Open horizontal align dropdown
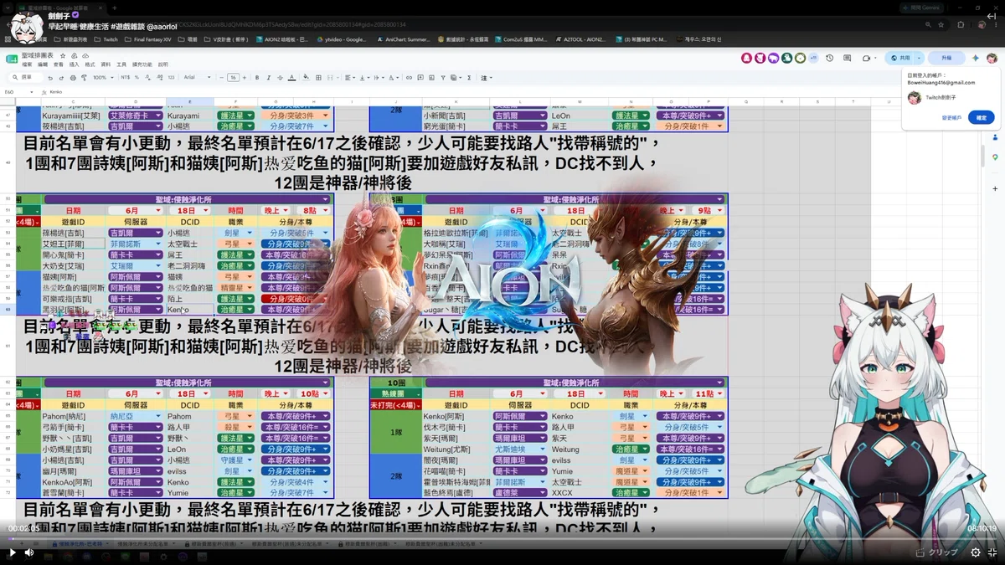This screenshot has width=1005, height=565. click(350, 77)
